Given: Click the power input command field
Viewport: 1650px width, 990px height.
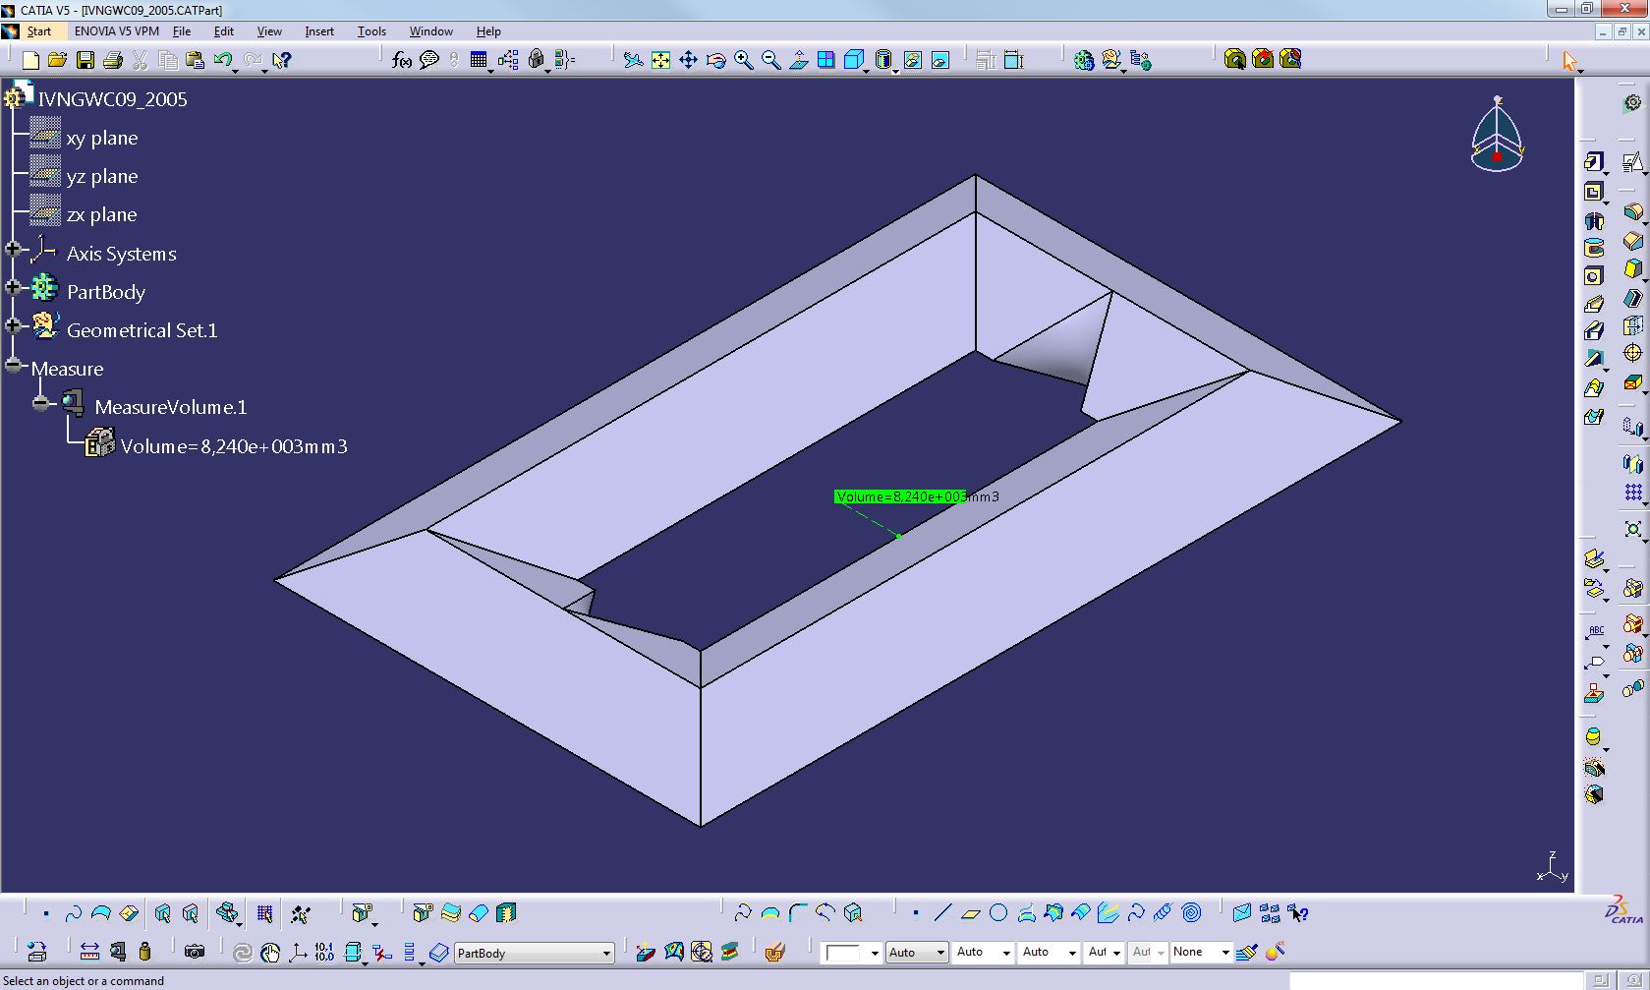Looking at the screenshot, I should coord(1437,980).
